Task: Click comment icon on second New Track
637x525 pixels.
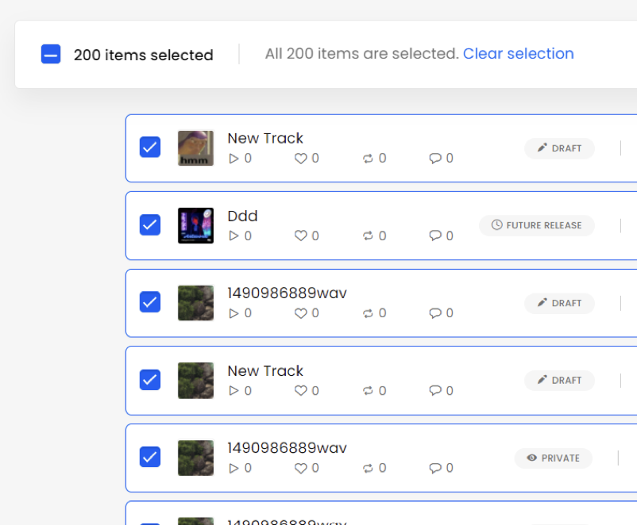Action: pos(435,391)
